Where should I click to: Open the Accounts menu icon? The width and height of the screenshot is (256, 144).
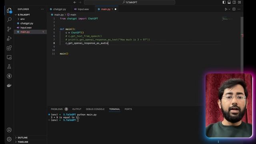9,130
